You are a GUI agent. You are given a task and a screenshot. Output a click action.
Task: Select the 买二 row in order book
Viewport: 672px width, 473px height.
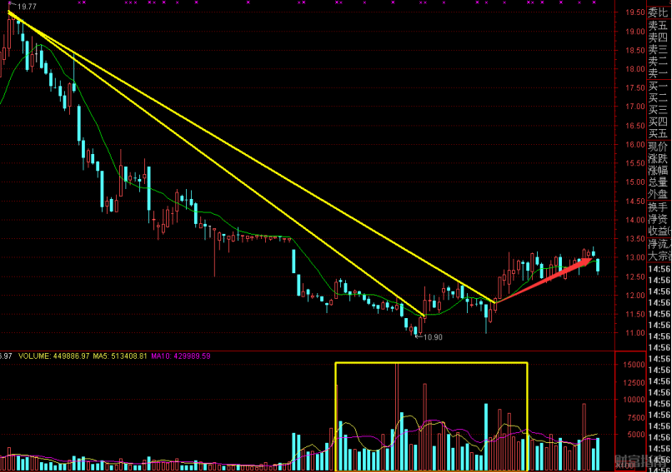(x=658, y=98)
